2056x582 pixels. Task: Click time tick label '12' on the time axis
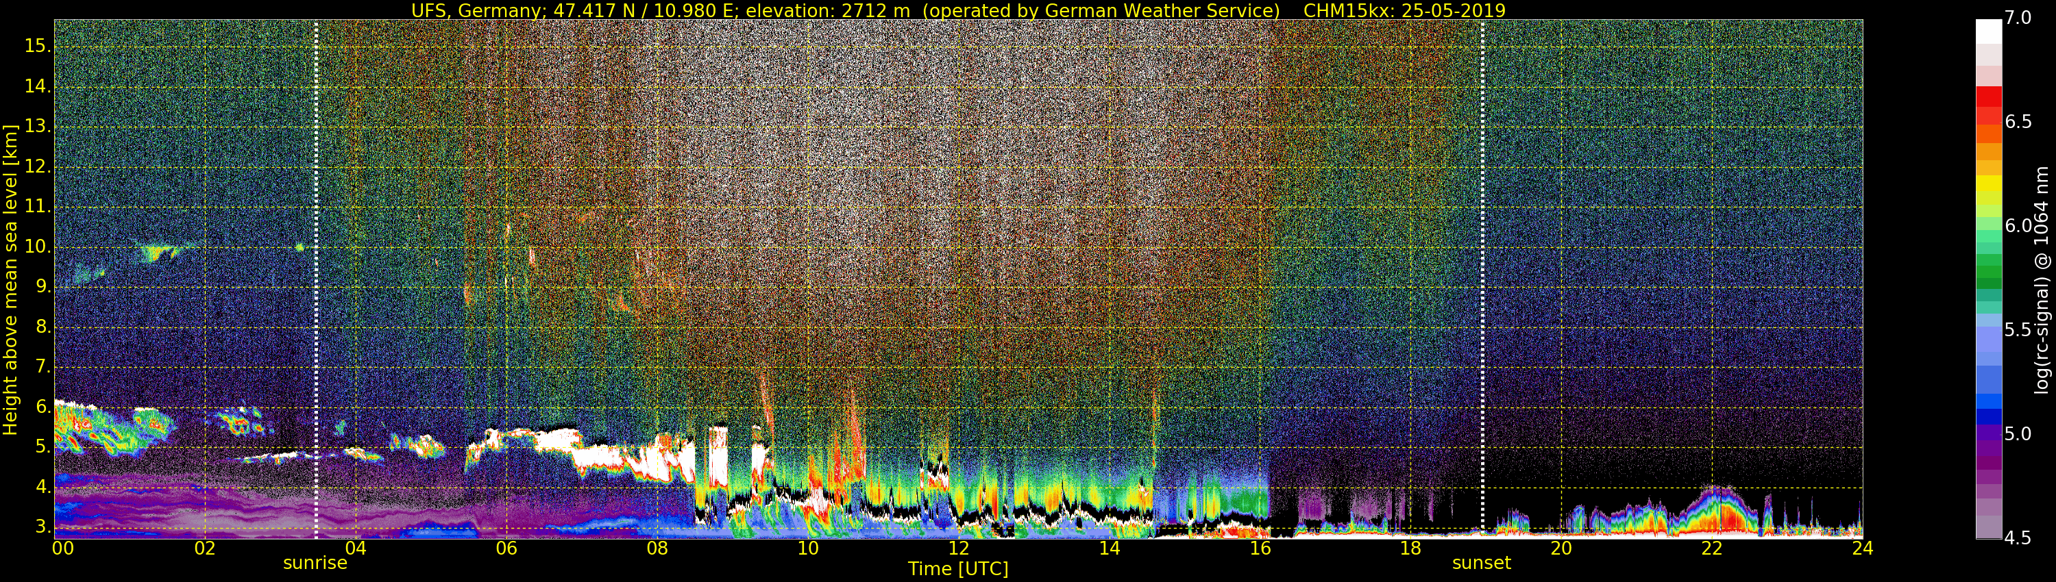coord(959,548)
